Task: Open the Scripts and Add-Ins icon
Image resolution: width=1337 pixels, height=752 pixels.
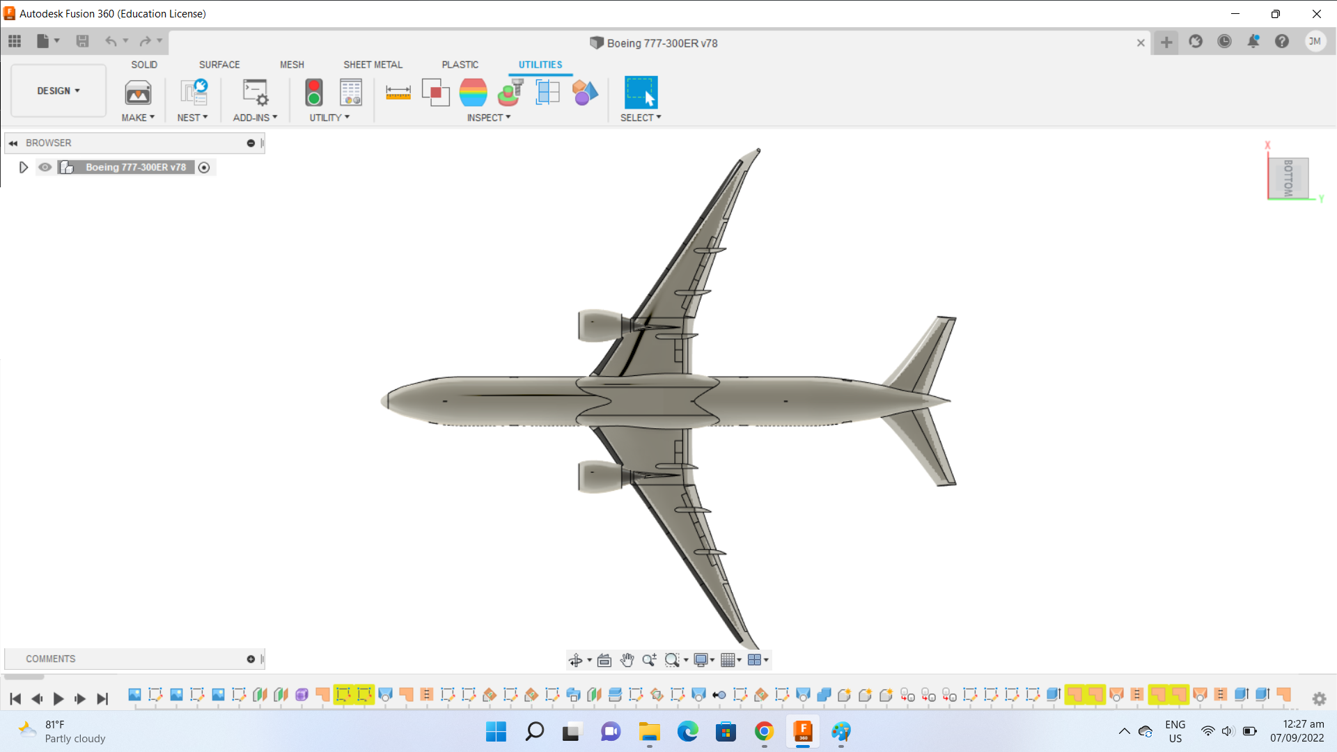Action: click(x=256, y=93)
